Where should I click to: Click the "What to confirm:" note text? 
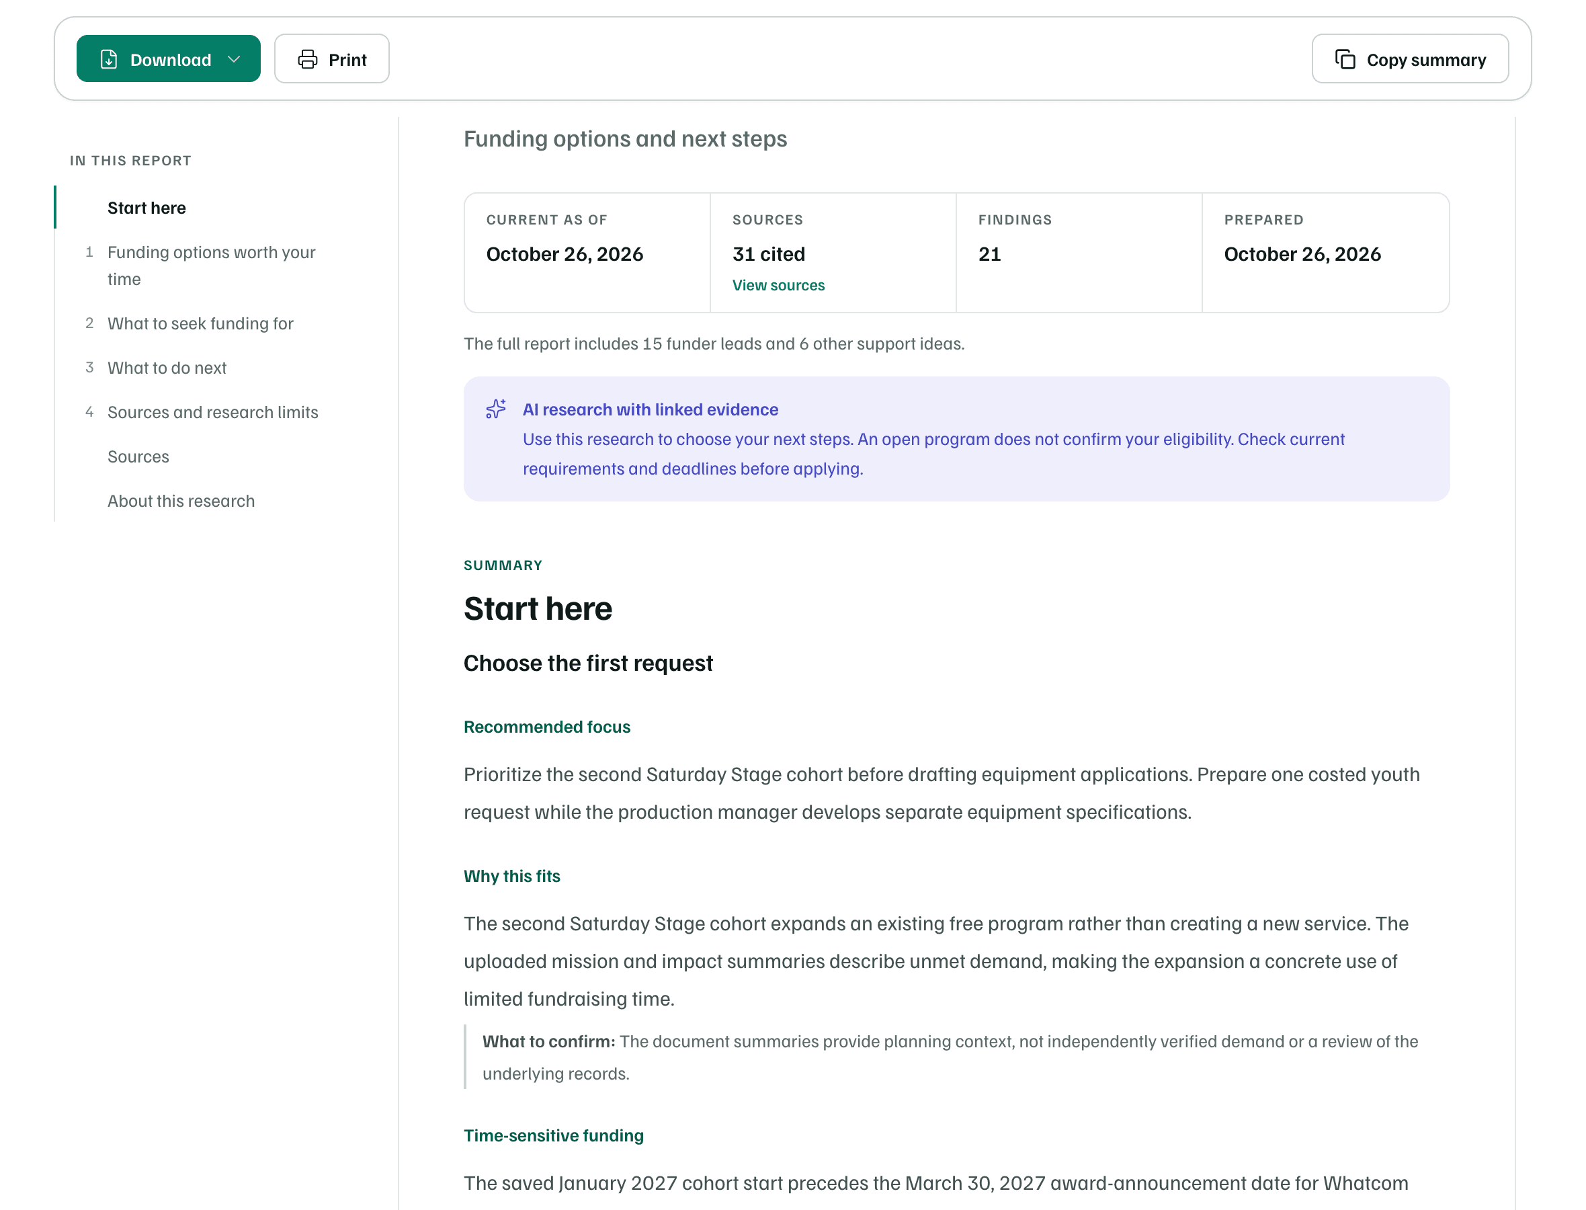click(x=548, y=1041)
